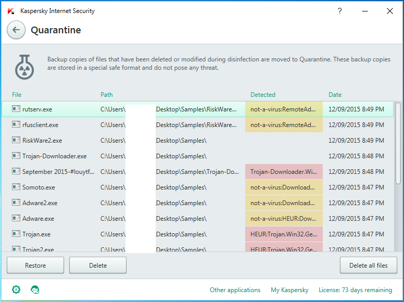This screenshot has height=302, width=404.
Task: Open help with the question mark
Action: coord(339,11)
